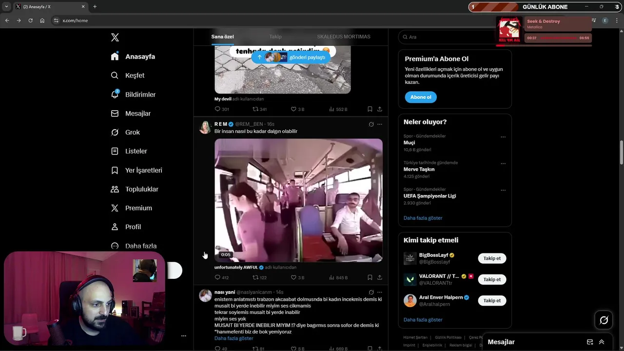Open Grok explain icon on REM post
This screenshot has width=624, height=351.
pyautogui.click(x=371, y=124)
